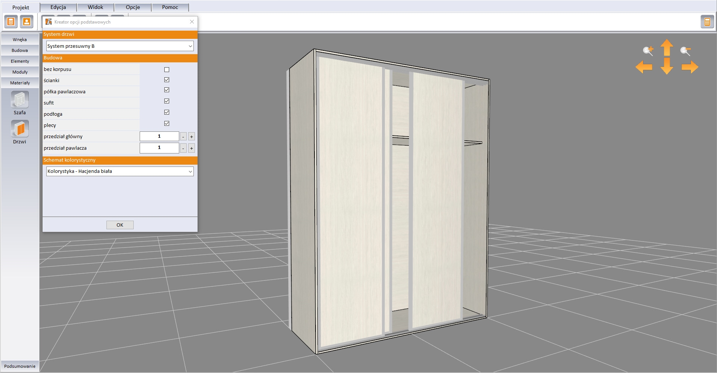Click the database icon in the toolbar
Image resolution: width=717 pixels, height=373 pixels.
tap(11, 22)
